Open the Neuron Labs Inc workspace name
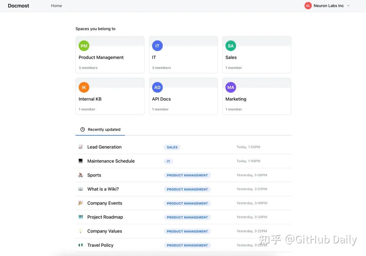The height and width of the screenshot is (256, 366). tap(329, 6)
